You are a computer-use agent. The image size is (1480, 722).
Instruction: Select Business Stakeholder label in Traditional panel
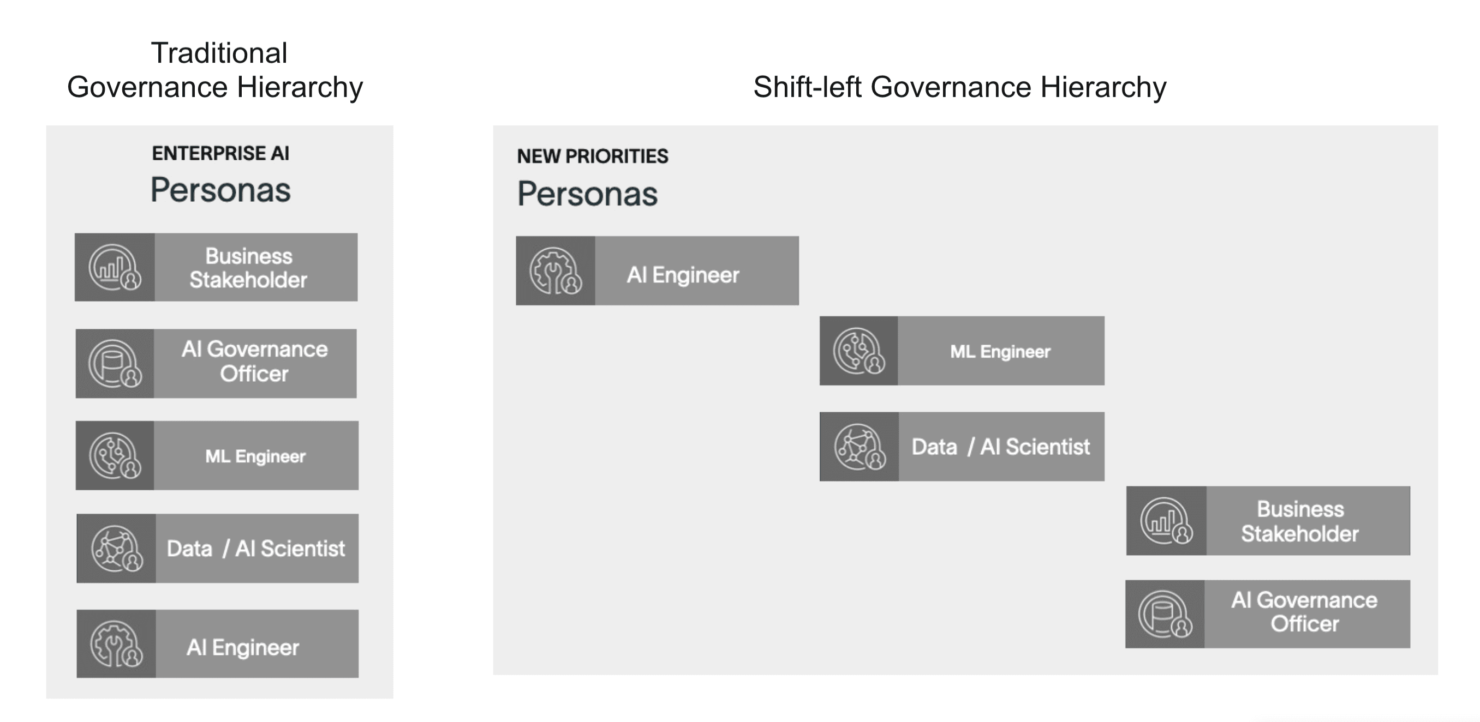pos(248,268)
